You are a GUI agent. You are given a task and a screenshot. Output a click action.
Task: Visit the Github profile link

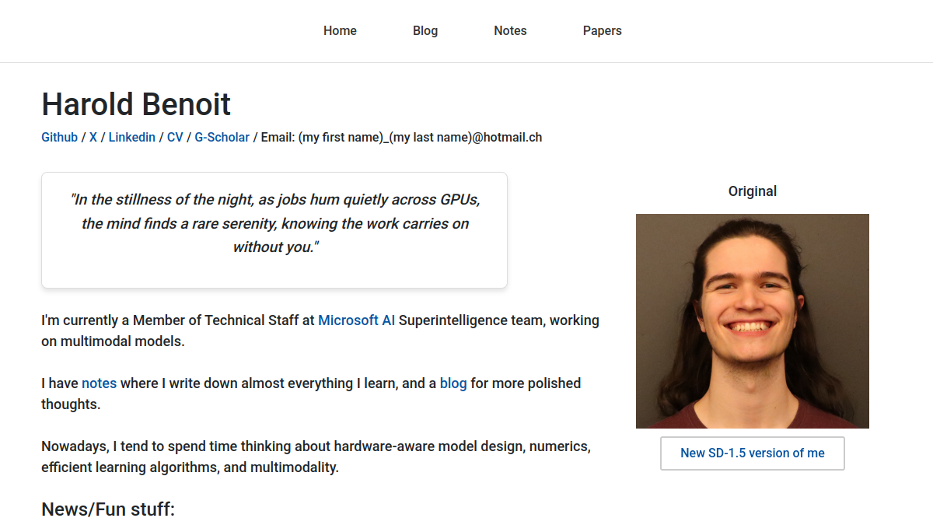pos(60,137)
